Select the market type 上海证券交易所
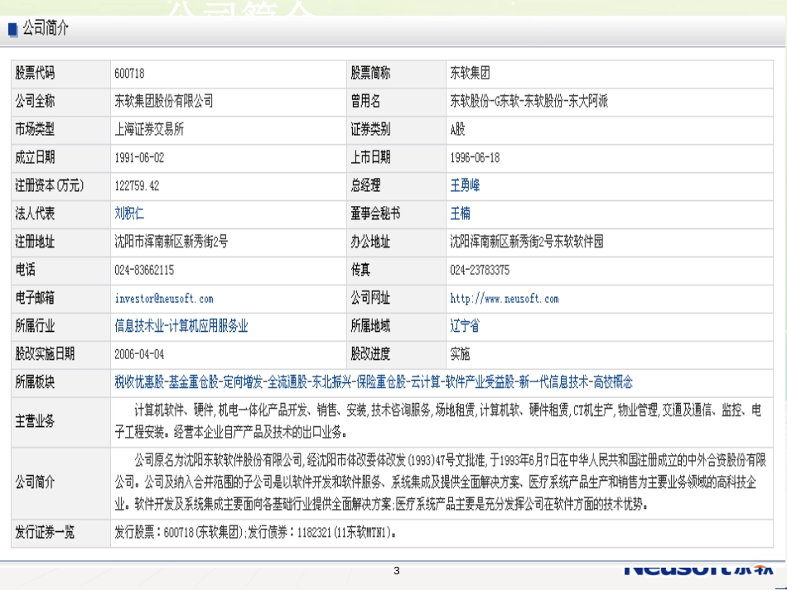Screen dimensions: 787x590 point(149,129)
